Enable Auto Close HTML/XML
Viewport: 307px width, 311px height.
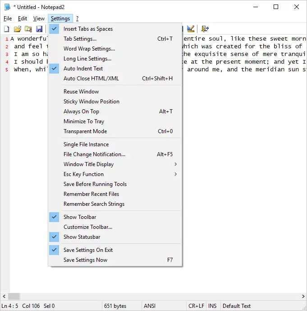[115, 79]
